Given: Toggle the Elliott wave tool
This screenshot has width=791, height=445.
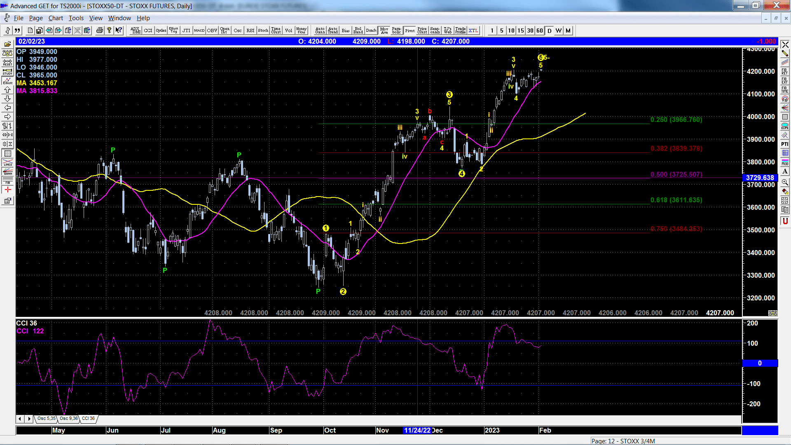Looking at the screenshot, I should [x=7, y=80].
